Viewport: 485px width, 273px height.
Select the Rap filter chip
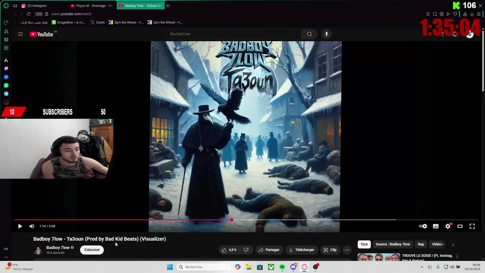click(421, 245)
